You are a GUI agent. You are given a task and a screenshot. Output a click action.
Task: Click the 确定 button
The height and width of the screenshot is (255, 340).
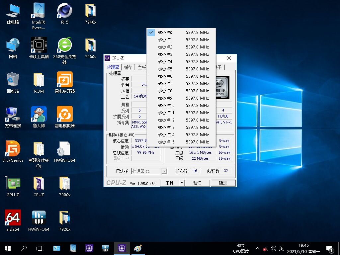point(223,183)
